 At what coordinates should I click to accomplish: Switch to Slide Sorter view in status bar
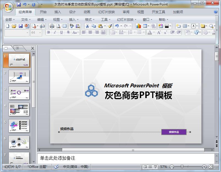pos(150,167)
